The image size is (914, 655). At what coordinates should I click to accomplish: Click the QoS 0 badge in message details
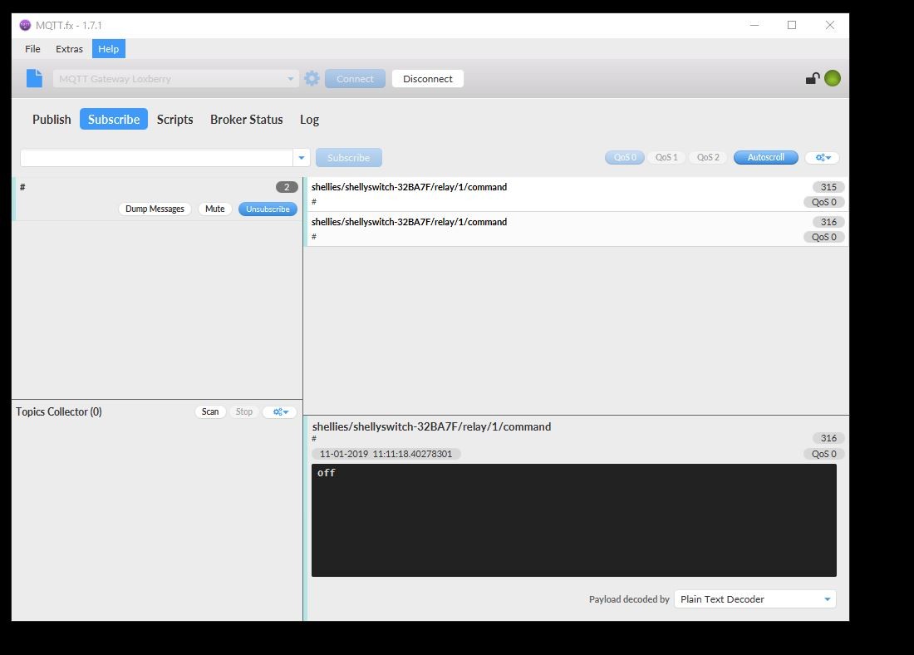click(823, 454)
